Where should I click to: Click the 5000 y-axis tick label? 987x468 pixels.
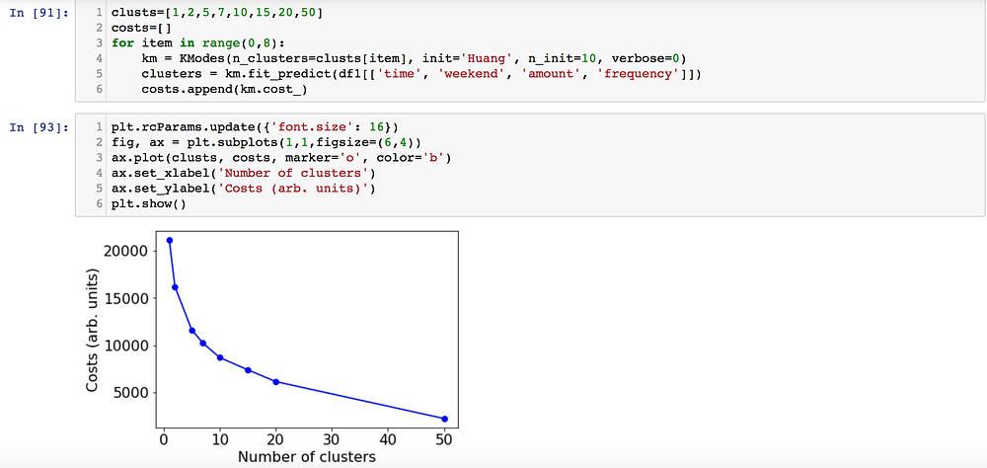(x=130, y=393)
